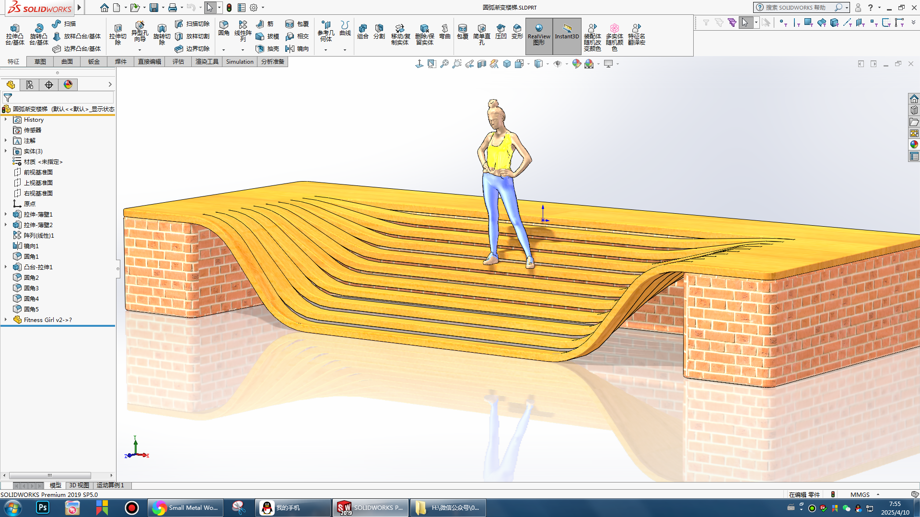Open the 渲染工具 render tools tab
This screenshot has height=517, width=920.
207,62
